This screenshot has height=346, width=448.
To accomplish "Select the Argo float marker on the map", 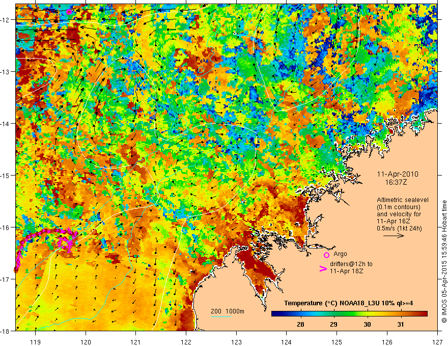I will coord(69,12).
